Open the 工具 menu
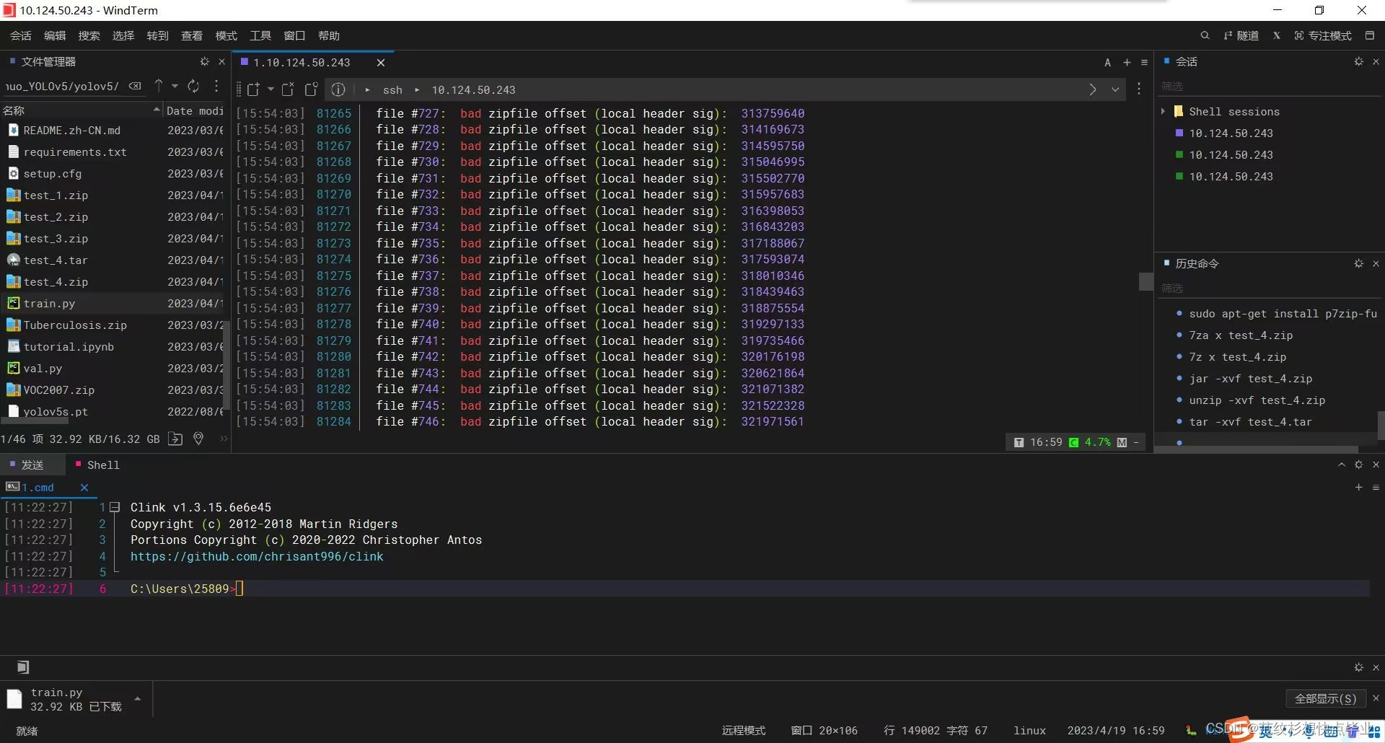Screen dimensions: 1385x743 pyautogui.click(x=260, y=35)
